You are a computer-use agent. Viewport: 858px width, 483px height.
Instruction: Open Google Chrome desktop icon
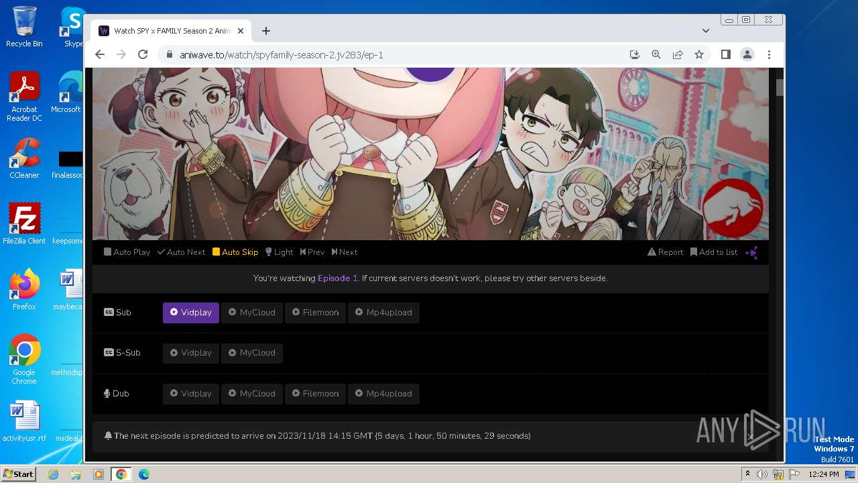click(24, 360)
